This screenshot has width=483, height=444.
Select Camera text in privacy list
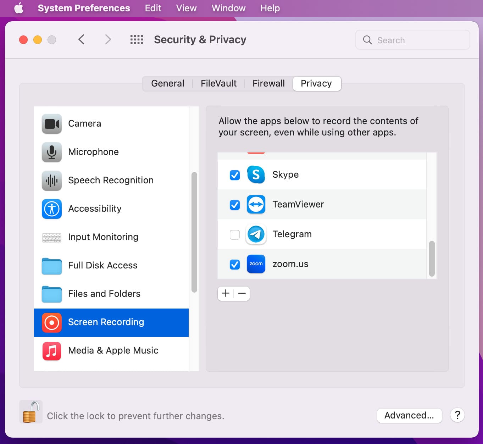84,123
